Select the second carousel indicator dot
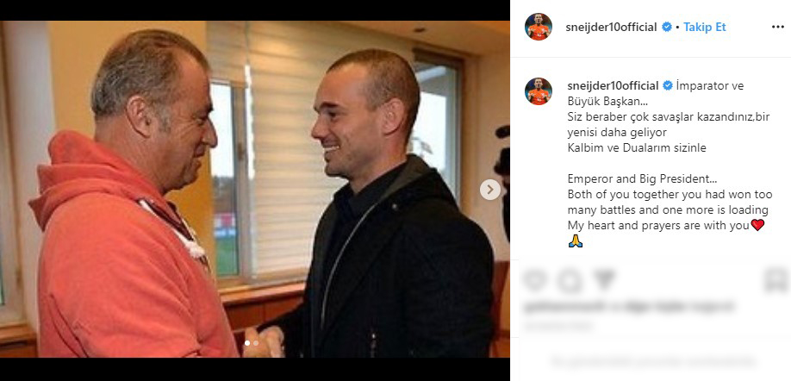 click(x=256, y=343)
